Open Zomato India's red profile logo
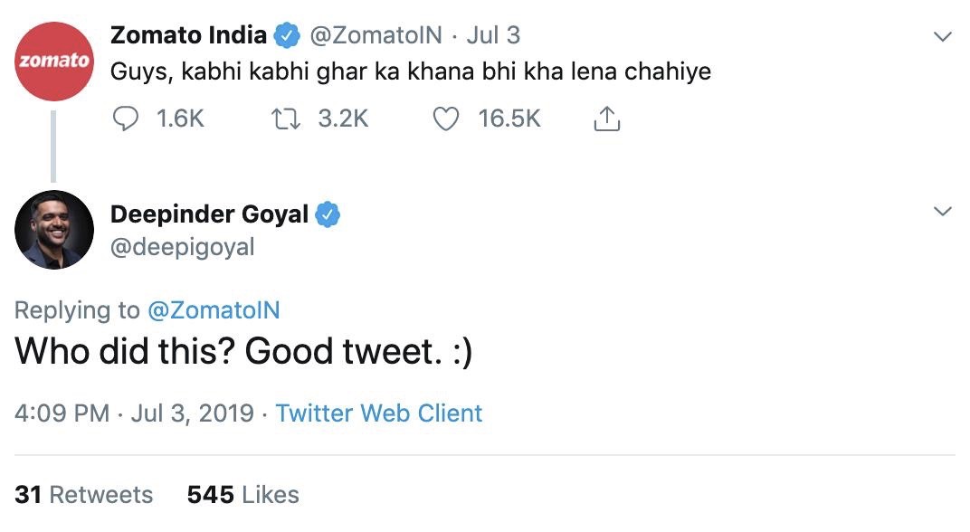 pyautogui.click(x=54, y=62)
